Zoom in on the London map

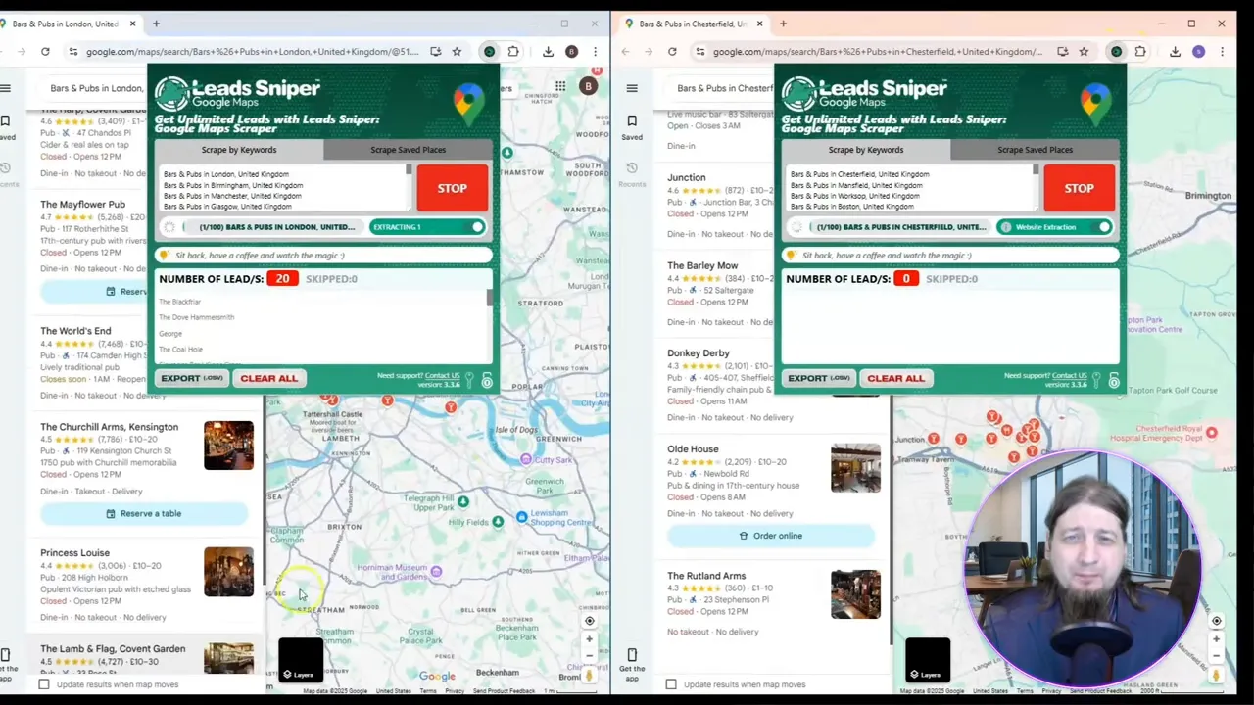(x=590, y=639)
